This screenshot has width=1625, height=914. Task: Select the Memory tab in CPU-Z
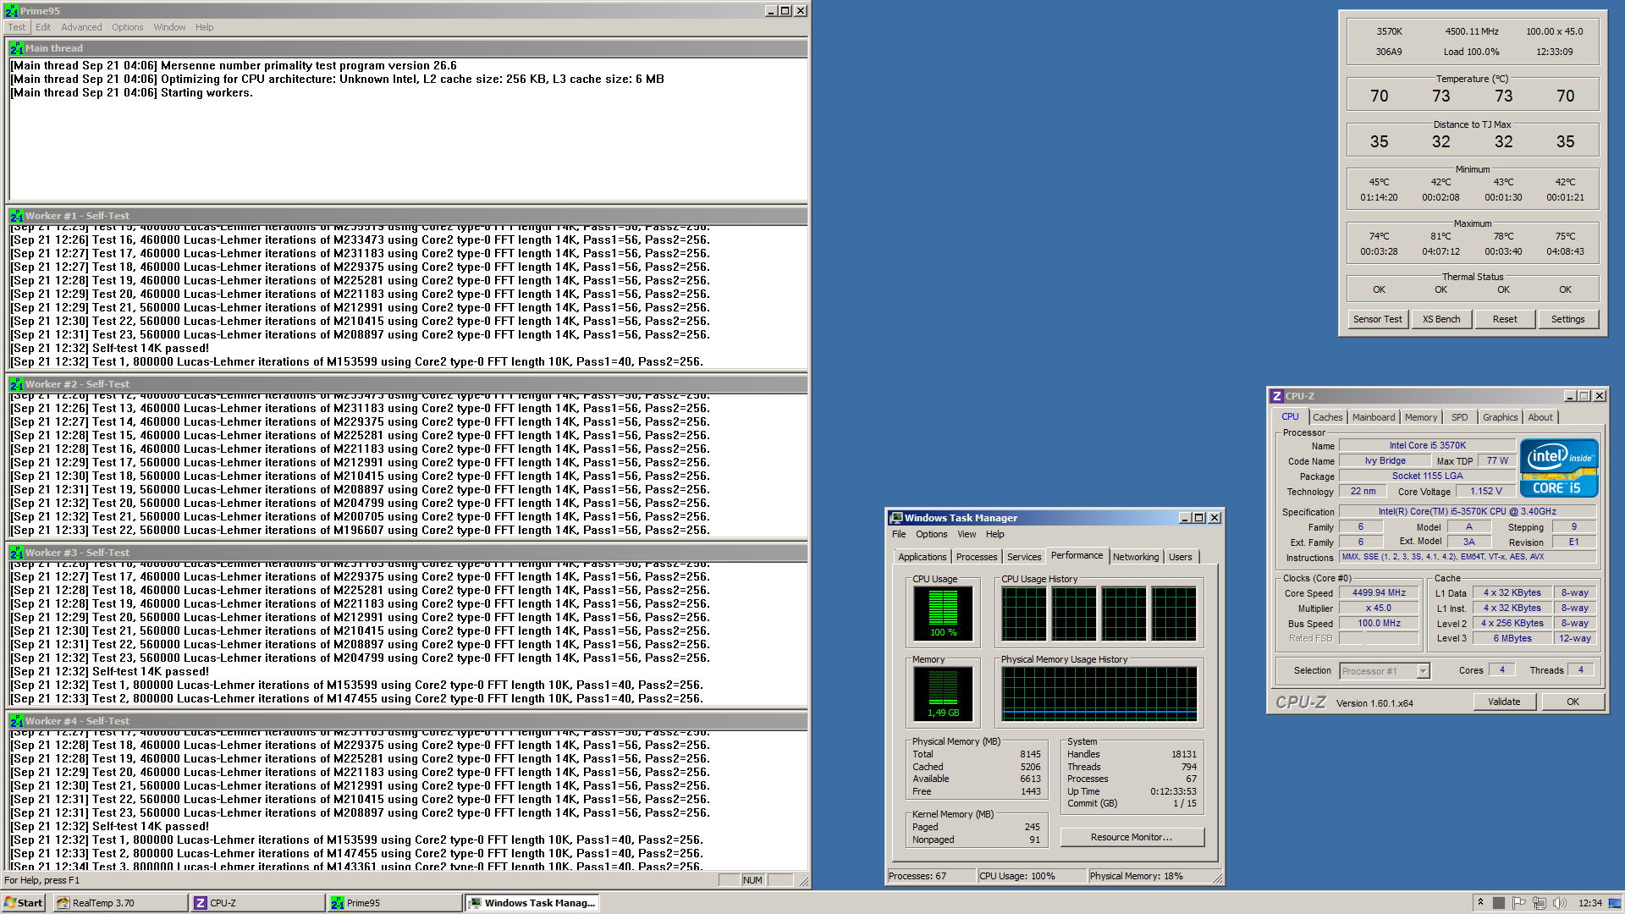click(x=1421, y=417)
